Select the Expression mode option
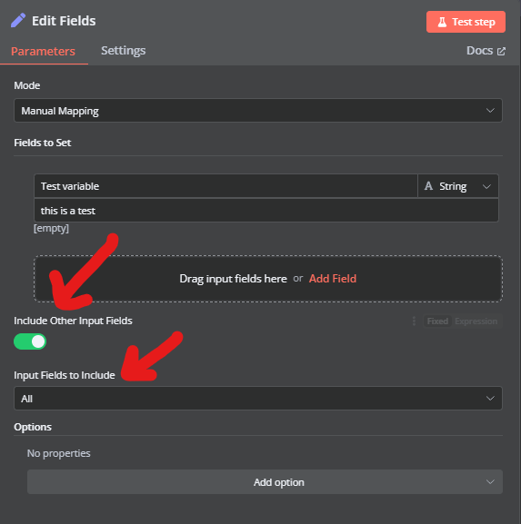This screenshot has width=521, height=524. [476, 321]
